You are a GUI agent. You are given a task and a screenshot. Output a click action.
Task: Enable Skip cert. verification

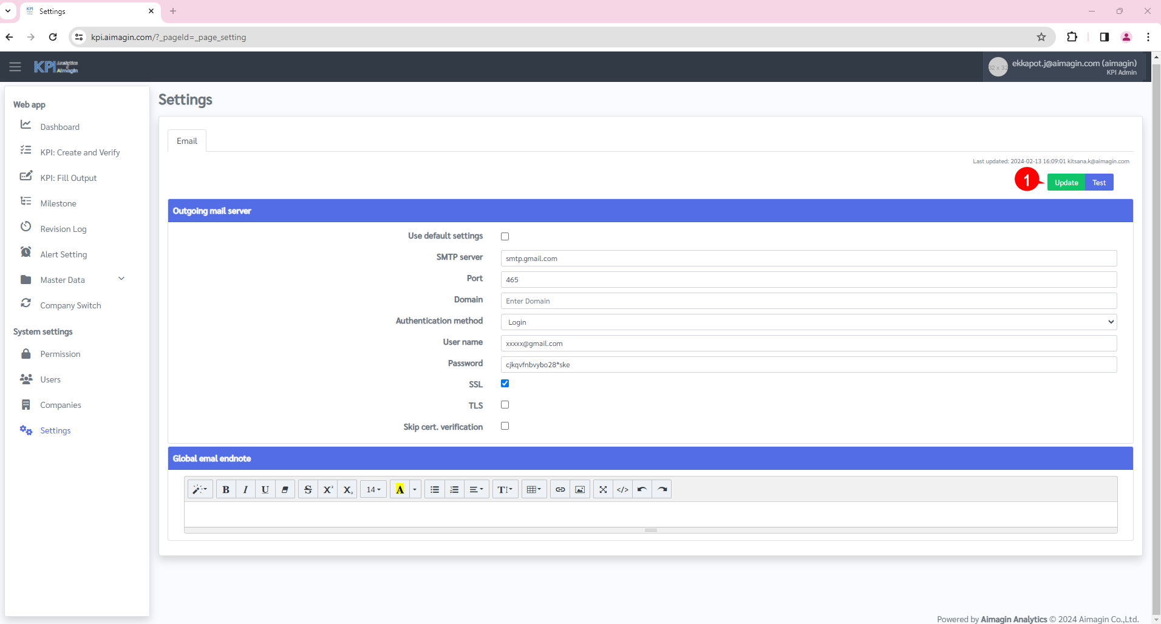pos(505,426)
